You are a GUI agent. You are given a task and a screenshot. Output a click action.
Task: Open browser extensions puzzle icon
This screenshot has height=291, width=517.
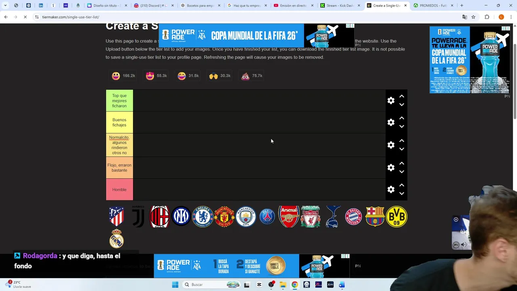(x=487, y=17)
